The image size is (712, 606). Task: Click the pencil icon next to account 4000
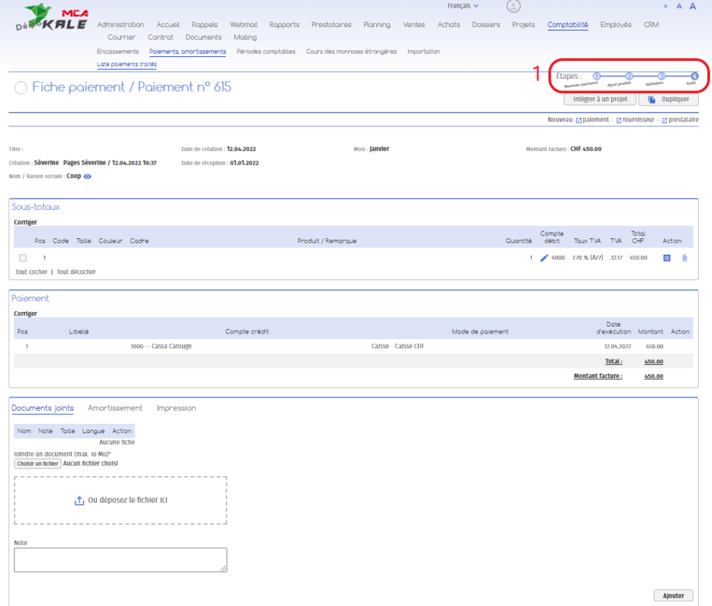pyautogui.click(x=544, y=258)
